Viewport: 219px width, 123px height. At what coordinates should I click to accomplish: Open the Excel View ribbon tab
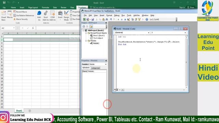(x=72, y=8)
